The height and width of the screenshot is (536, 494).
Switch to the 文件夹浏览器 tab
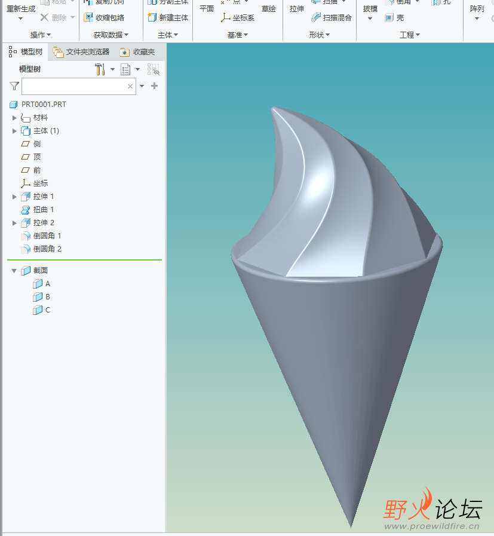pos(81,52)
